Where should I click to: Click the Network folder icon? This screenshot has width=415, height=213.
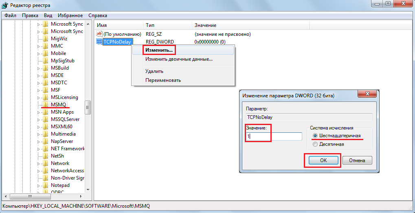(46, 163)
